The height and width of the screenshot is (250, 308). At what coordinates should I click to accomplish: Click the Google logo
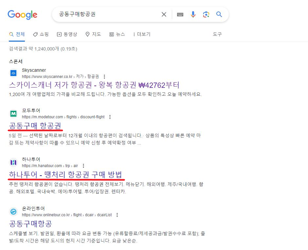tap(22, 15)
